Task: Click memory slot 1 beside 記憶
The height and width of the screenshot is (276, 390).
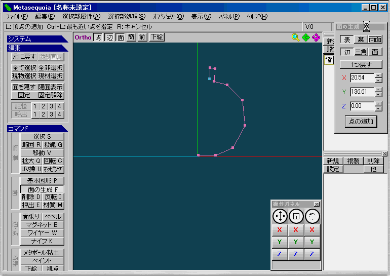Action: [x=35, y=106]
